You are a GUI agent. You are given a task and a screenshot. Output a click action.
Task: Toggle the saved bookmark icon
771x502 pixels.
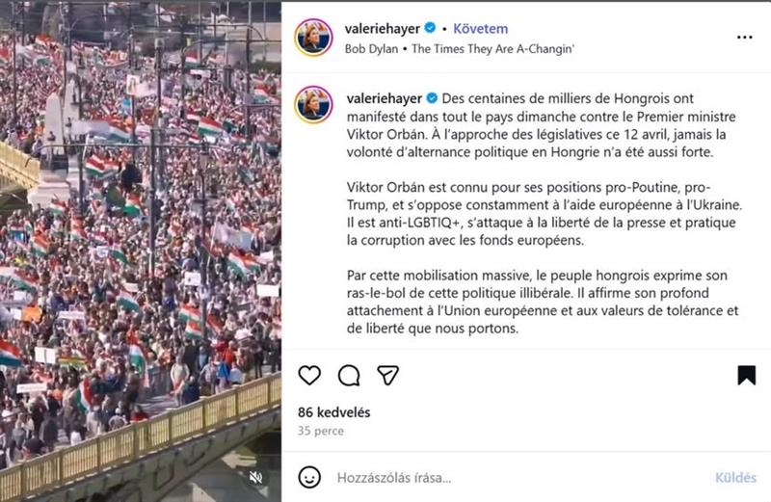tap(746, 375)
